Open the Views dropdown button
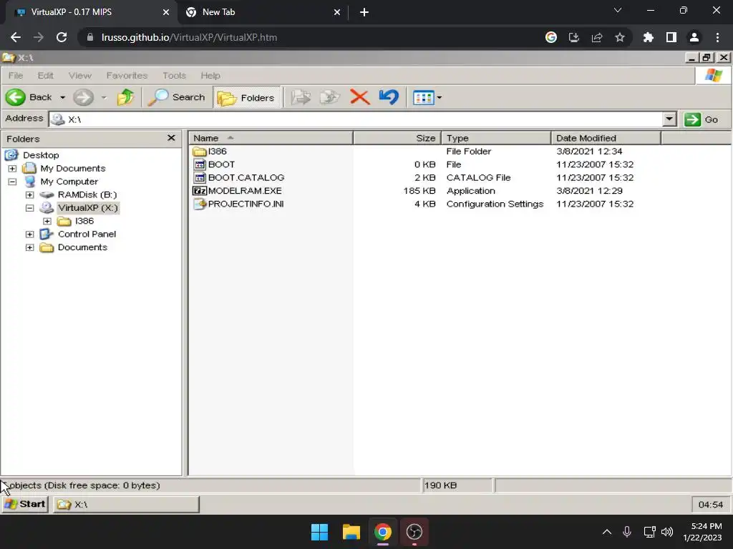 point(427,97)
